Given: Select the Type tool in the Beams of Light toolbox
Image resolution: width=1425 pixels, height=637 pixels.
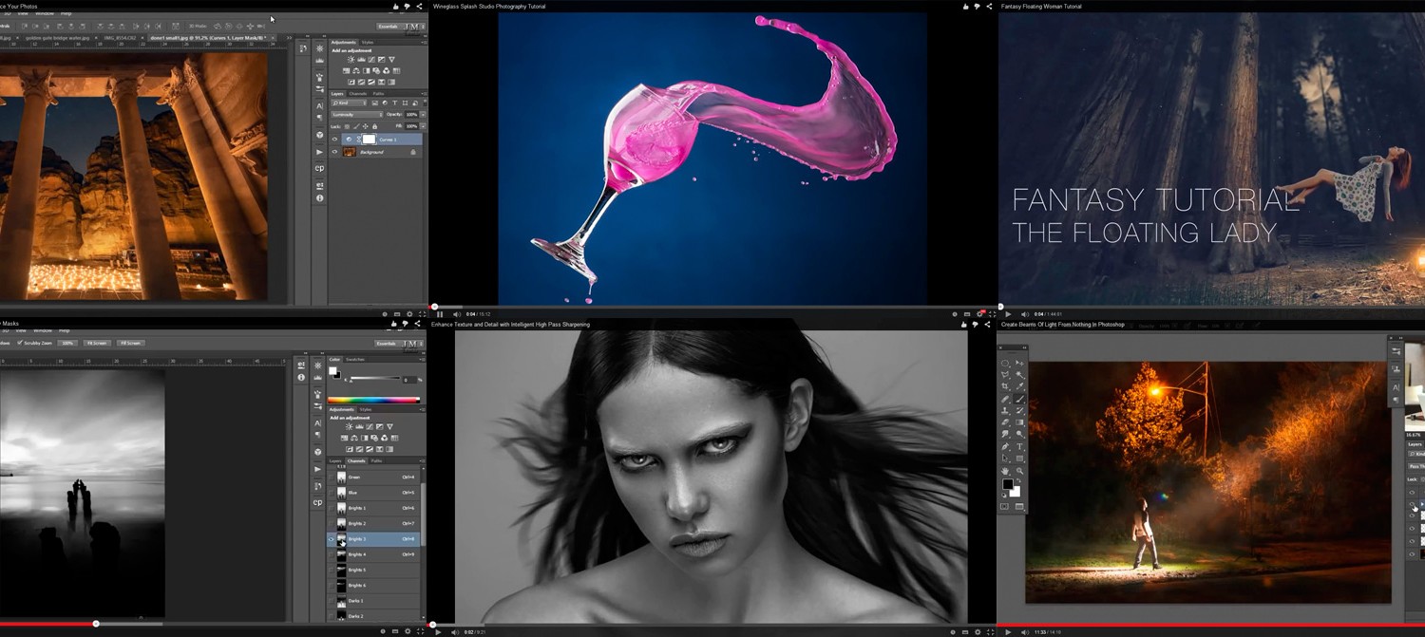Looking at the screenshot, I should (1020, 446).
